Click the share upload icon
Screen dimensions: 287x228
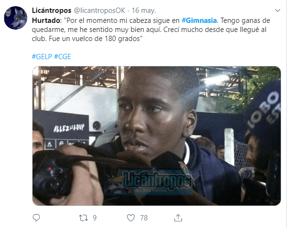pyautogui.click(x=178, y=218)
